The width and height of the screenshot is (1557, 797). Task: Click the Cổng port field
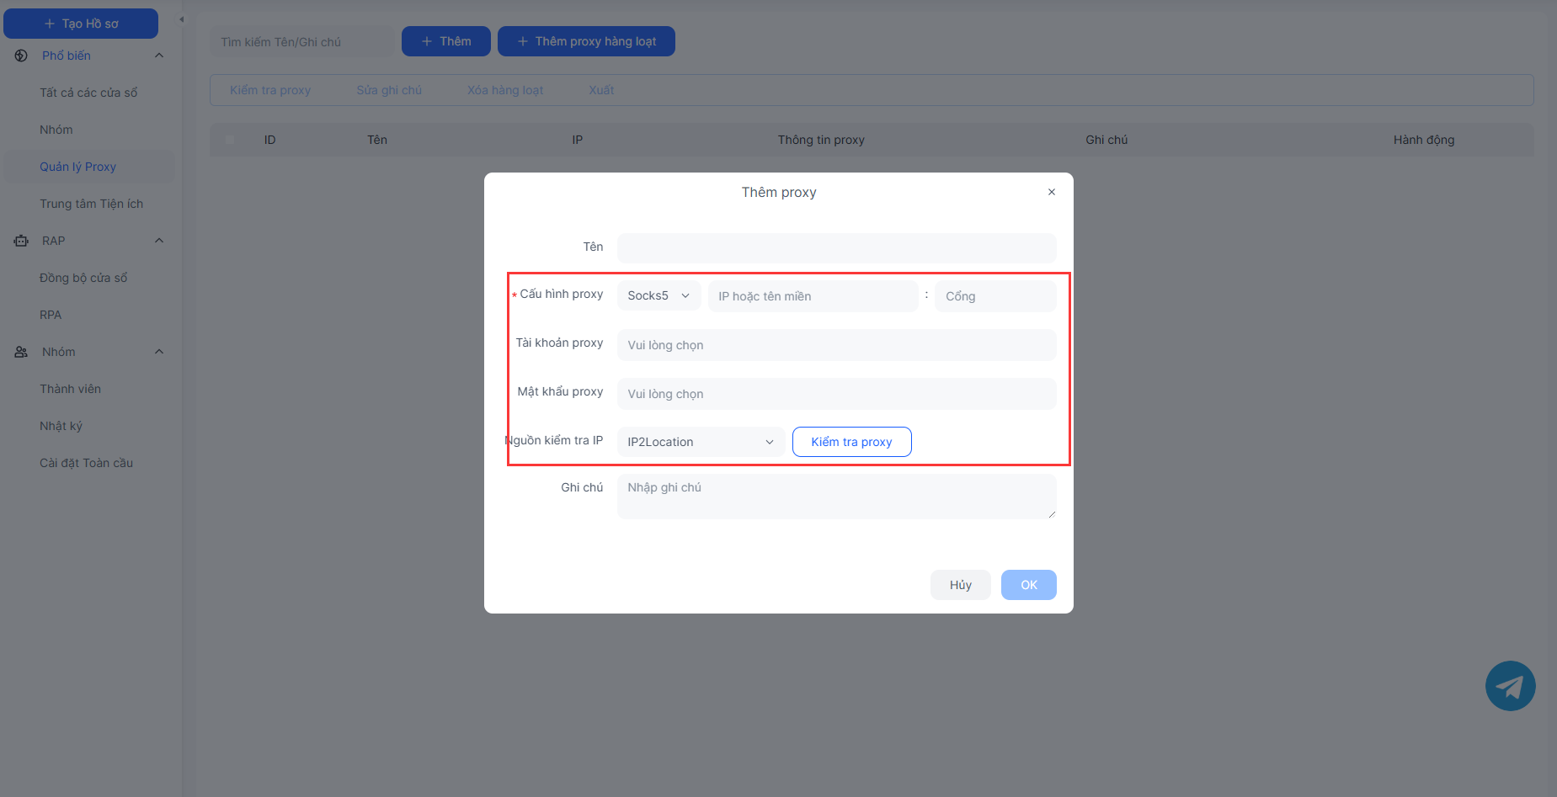[994, 296]
